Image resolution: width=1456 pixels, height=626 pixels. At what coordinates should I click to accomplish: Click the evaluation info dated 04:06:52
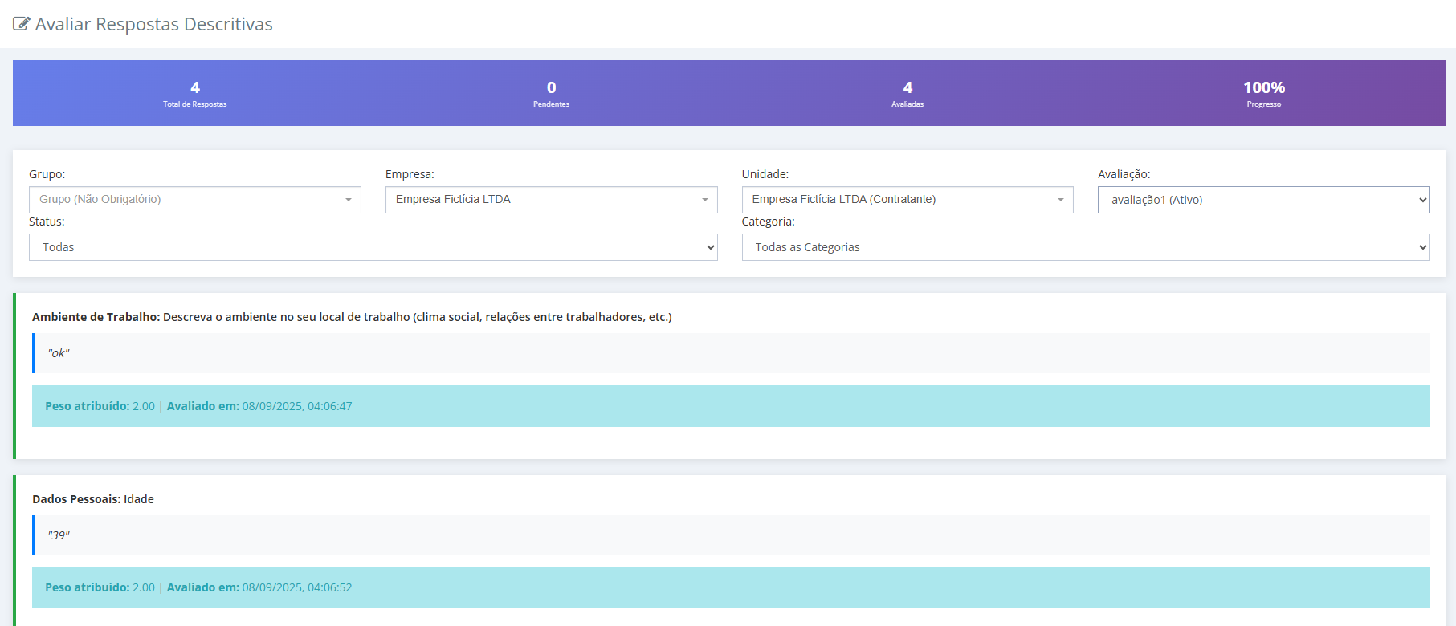pos(198,587)
